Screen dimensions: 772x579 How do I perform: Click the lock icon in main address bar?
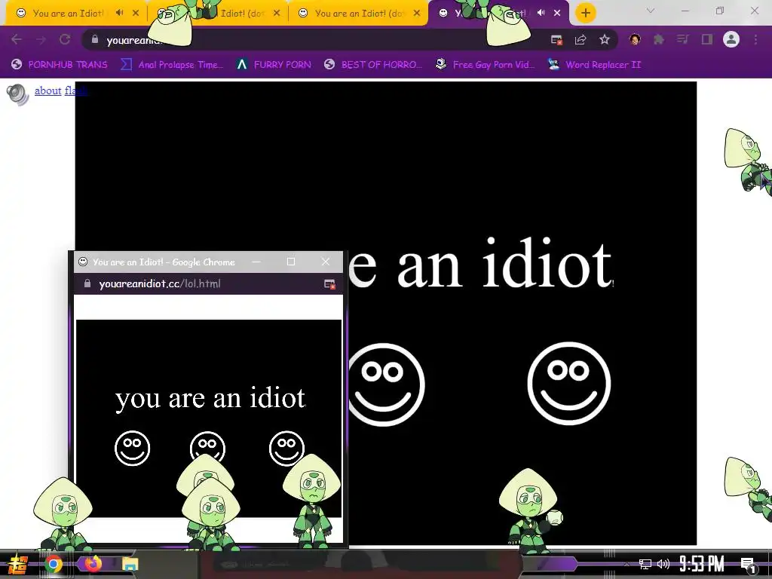pyautogui.click(x=95, y=39)
